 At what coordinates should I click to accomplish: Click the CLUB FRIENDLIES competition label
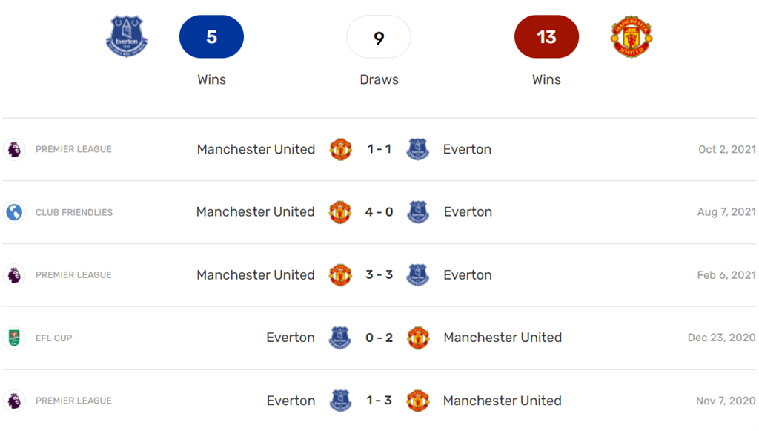click(74, 213)
